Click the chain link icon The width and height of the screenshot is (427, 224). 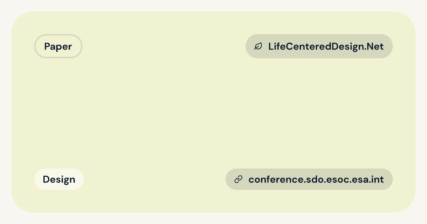coord(238,179)
